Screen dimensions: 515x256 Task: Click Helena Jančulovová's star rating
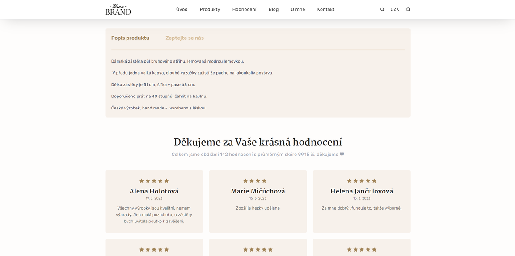(x=362, y=181)
